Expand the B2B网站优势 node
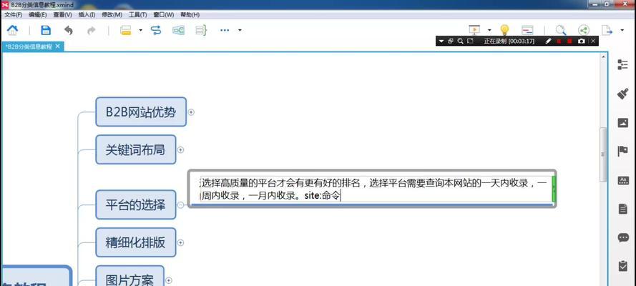This screenshot has height=286, width=636. 191,112
